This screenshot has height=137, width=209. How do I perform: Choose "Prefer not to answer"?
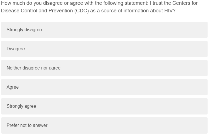(104, 125)
